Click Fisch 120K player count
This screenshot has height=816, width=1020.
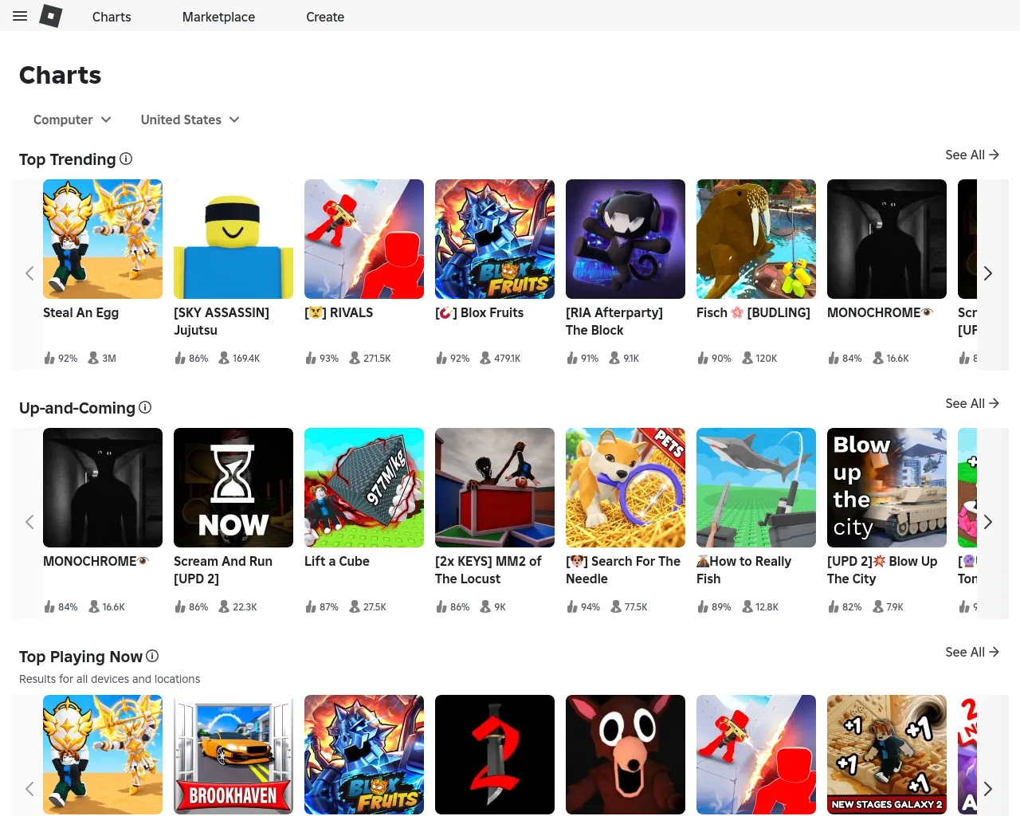[759, 359]
